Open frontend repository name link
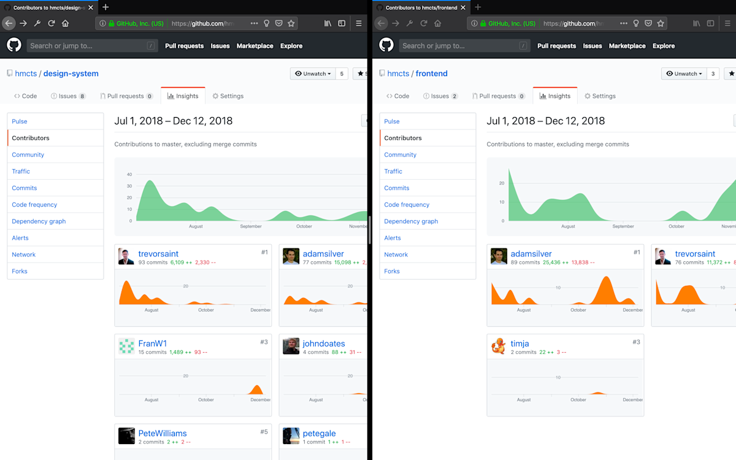This screenshot has height=460, width=736. pyautogui.click(x=432, y=74)
